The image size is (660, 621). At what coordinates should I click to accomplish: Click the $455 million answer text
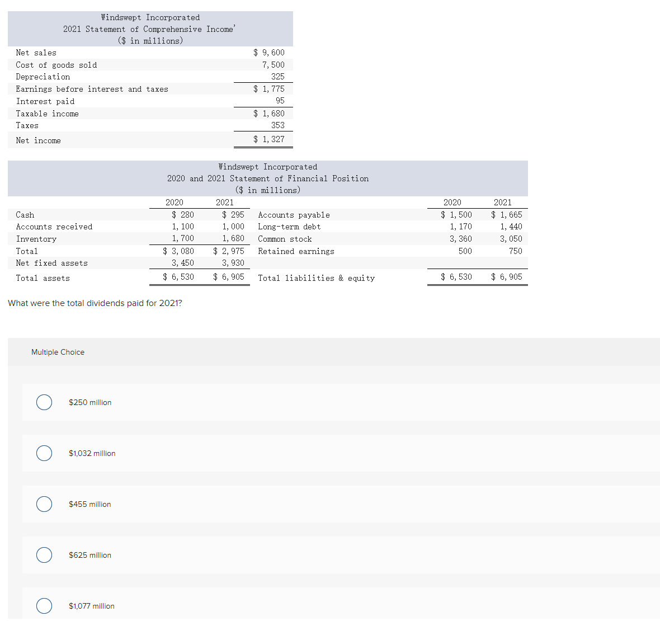pyautogui.click(x=89, y=504)
